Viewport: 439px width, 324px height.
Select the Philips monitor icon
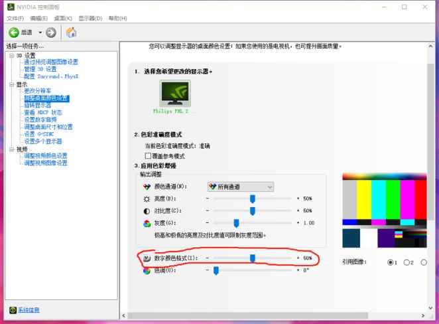[170, 95]
